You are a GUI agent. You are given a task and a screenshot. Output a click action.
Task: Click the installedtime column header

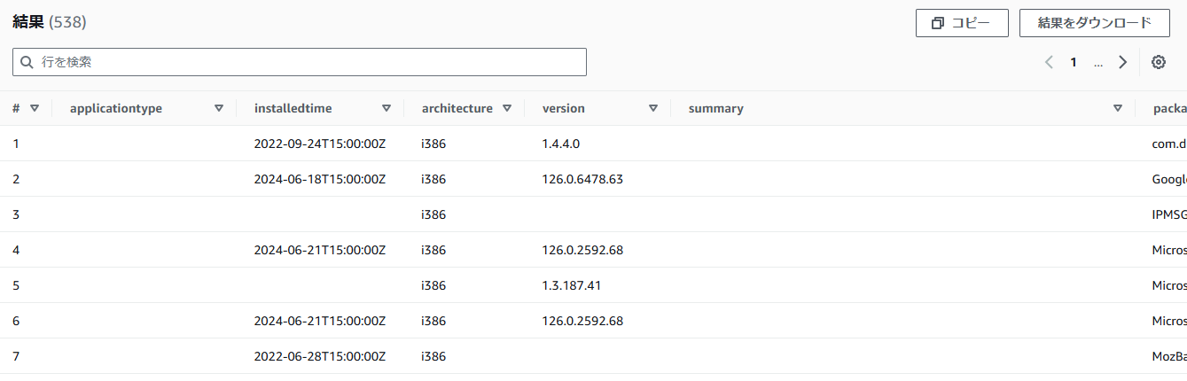(293, 108)
